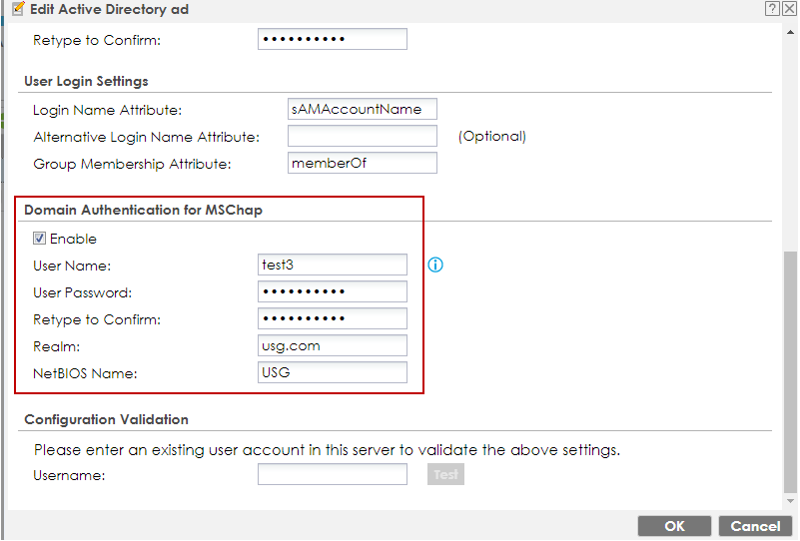Click the Realm field showing usg.com
The width and height of the screenshot is (800, 541).
pyautogui.click(x=332, y=345)
